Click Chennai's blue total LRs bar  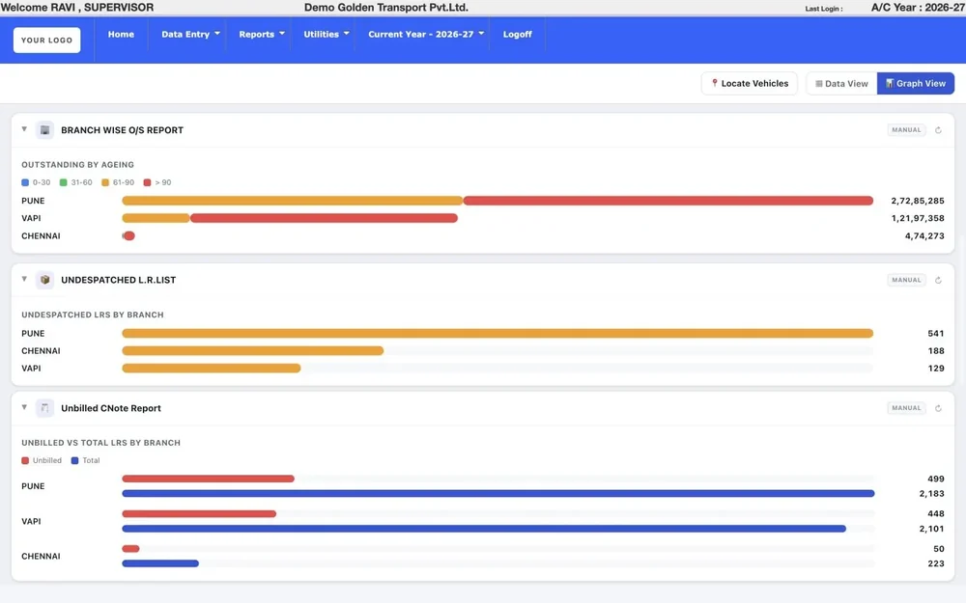click(160, 563)
